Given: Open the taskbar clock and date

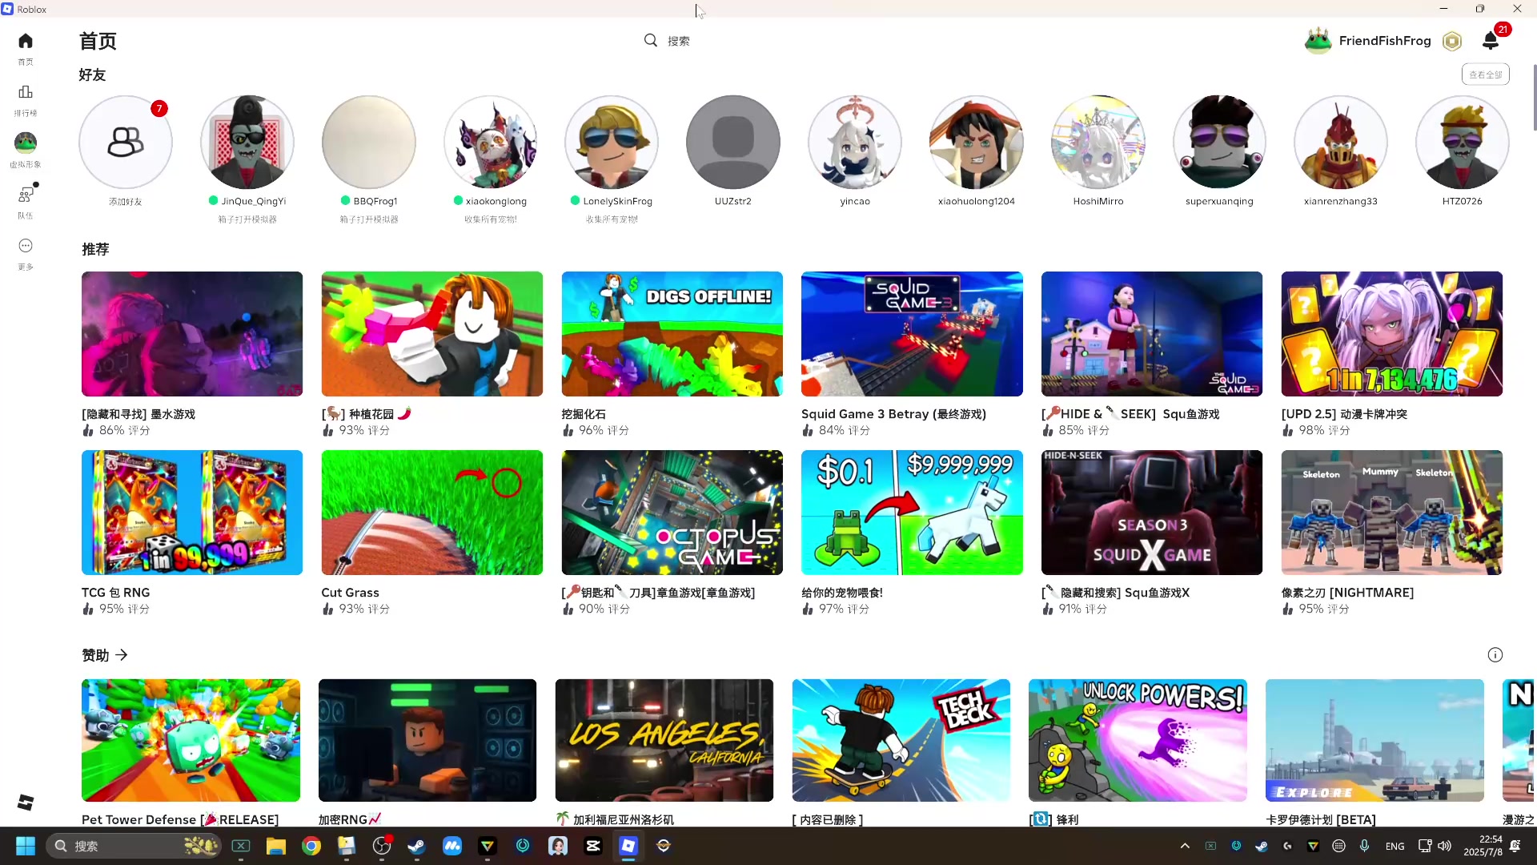Looking at the screenshot, I should click(x=1483, y=846).
